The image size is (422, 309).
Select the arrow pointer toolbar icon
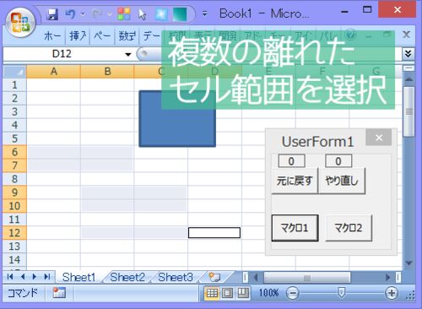pos(143,14)
